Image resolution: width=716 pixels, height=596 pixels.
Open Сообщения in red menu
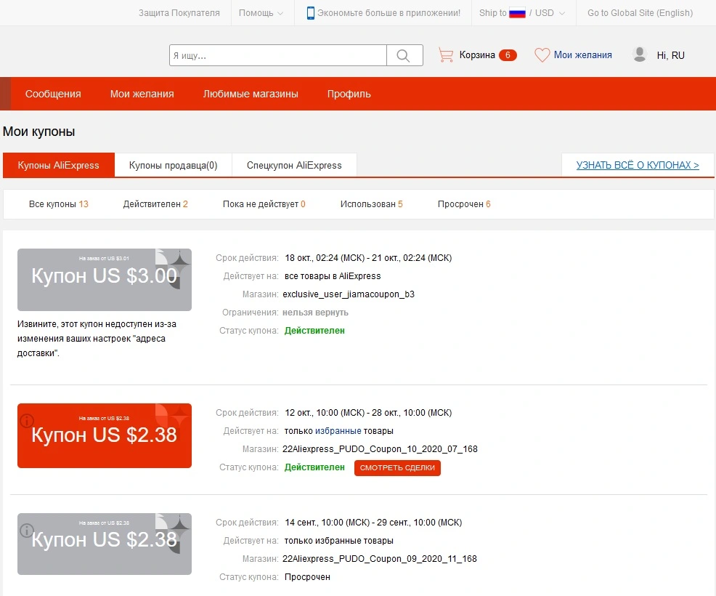point(53,94)
